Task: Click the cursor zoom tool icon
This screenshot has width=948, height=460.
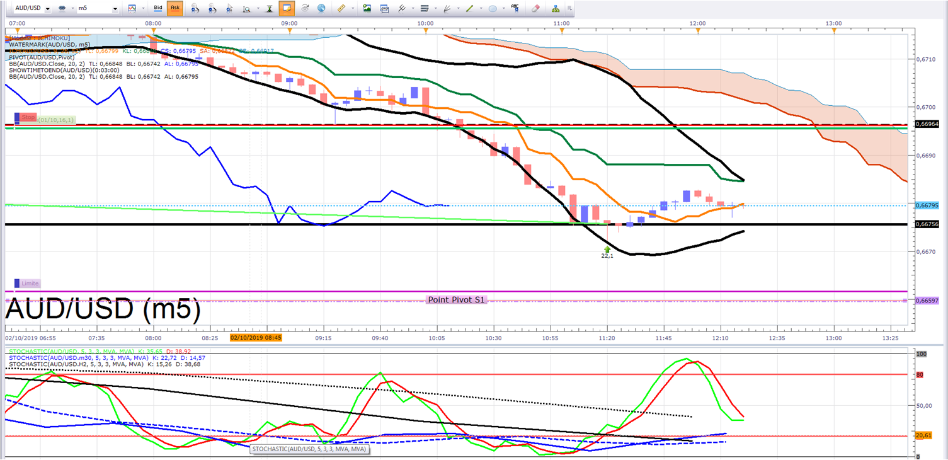Action: (x=229, y=9)
